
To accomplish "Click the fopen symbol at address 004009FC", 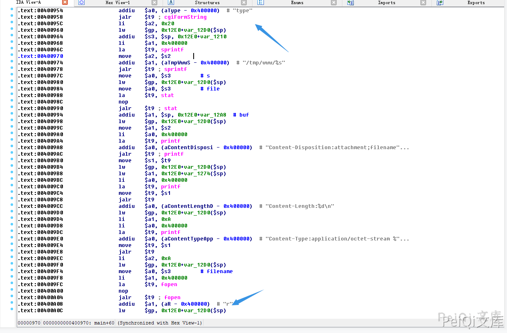I will pyautogui.click(x=169, y=284).
